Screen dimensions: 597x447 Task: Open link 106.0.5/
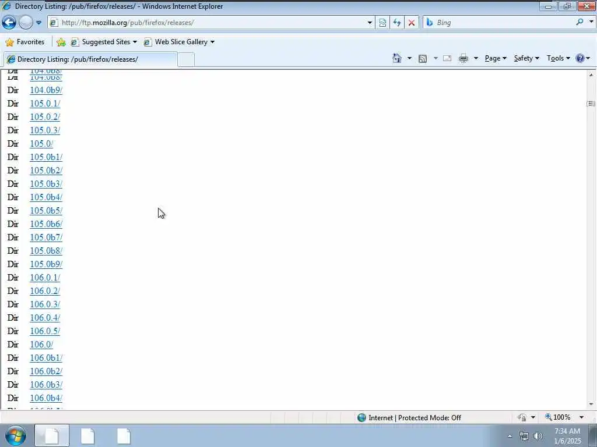(45, 331)
